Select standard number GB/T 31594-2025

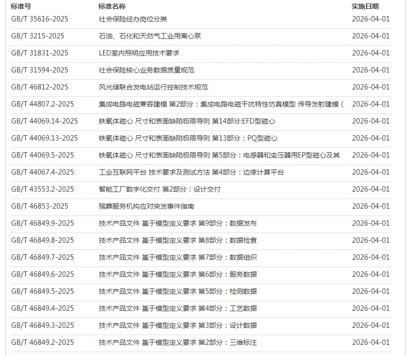(x=39, y=70)
